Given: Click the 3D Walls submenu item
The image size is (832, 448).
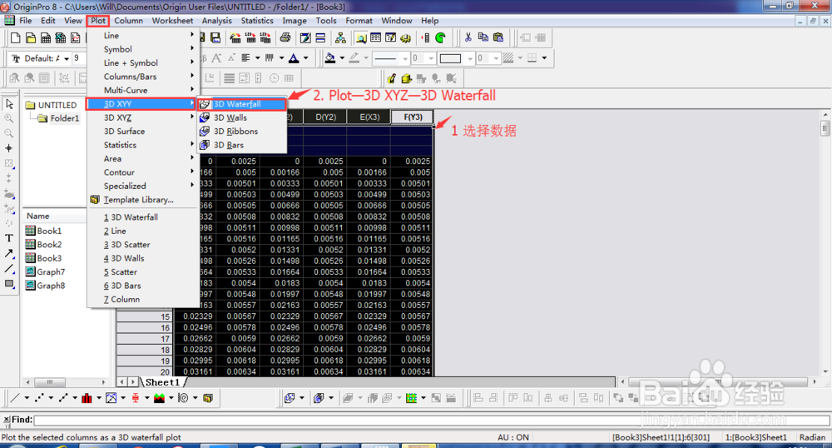Looking at the screenshot, I should click(242, 117).
